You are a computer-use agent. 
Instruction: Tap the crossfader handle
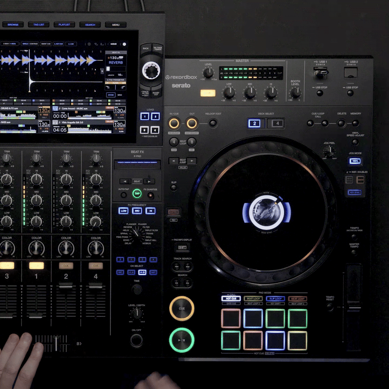click(x=56, y=344)
